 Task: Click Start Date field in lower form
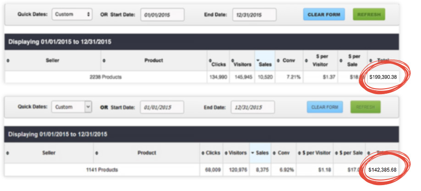pyautogui.click(x=161, y=107)
